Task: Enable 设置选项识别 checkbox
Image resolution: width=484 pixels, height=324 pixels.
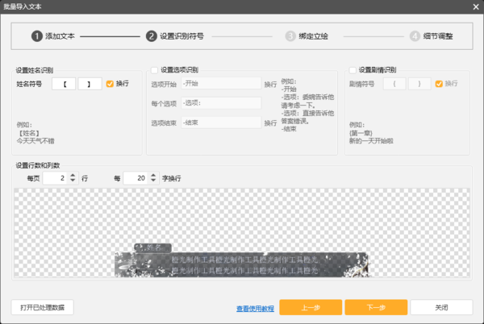Action: 155,70
